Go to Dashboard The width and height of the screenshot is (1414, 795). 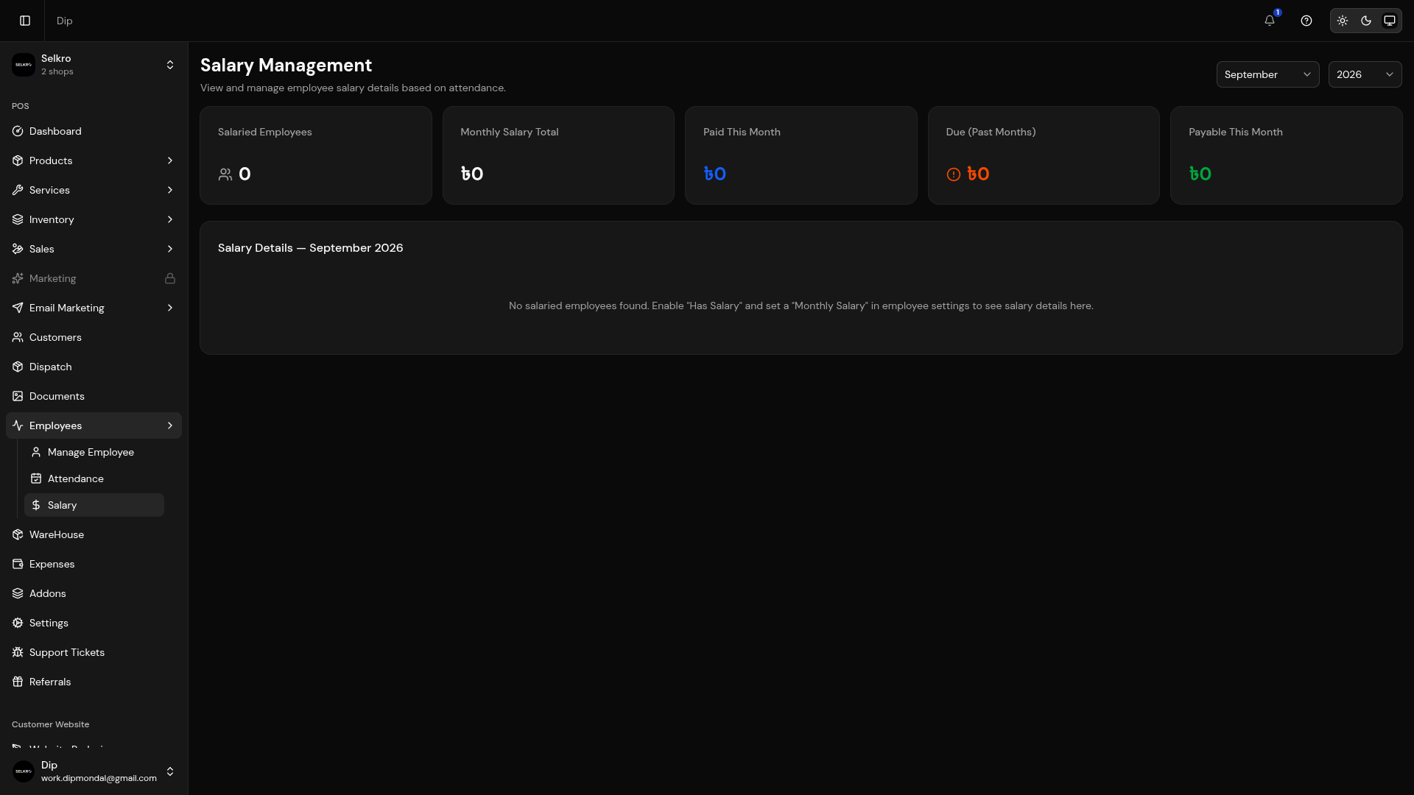pos(94,131)
